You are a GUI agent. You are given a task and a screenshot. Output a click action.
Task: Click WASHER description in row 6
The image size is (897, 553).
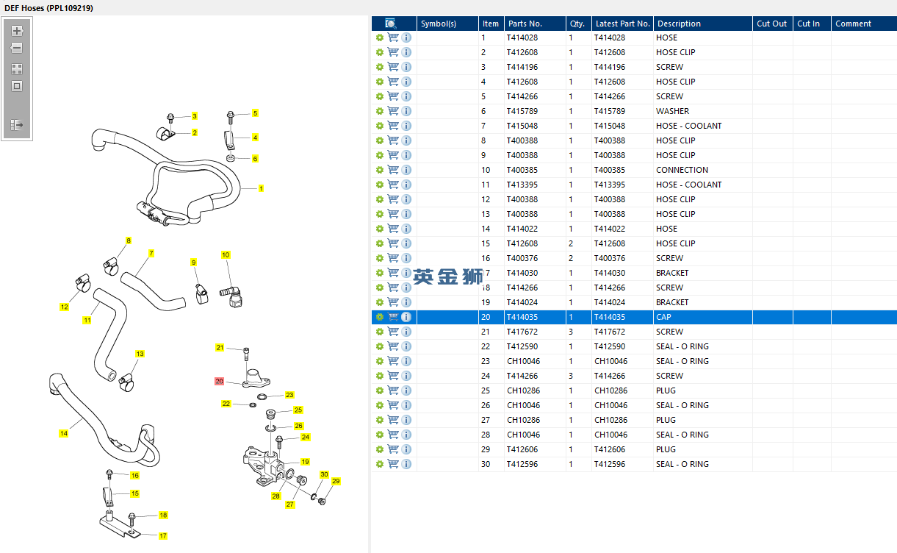tap(672, 111)
